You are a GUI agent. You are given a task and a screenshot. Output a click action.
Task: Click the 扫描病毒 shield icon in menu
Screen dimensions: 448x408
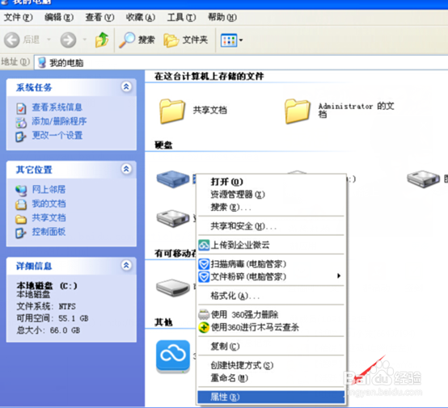point(204,264)
